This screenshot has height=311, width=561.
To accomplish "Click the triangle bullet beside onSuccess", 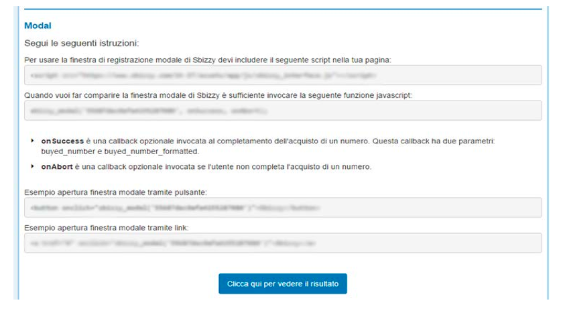I will click(x=33, y=142).
